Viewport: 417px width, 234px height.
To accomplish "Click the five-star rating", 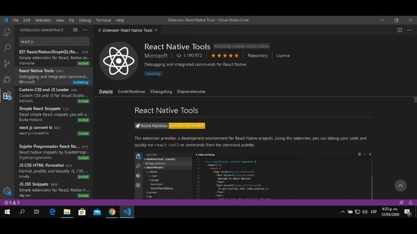I will pyautogui.click(x=225, y=55).
